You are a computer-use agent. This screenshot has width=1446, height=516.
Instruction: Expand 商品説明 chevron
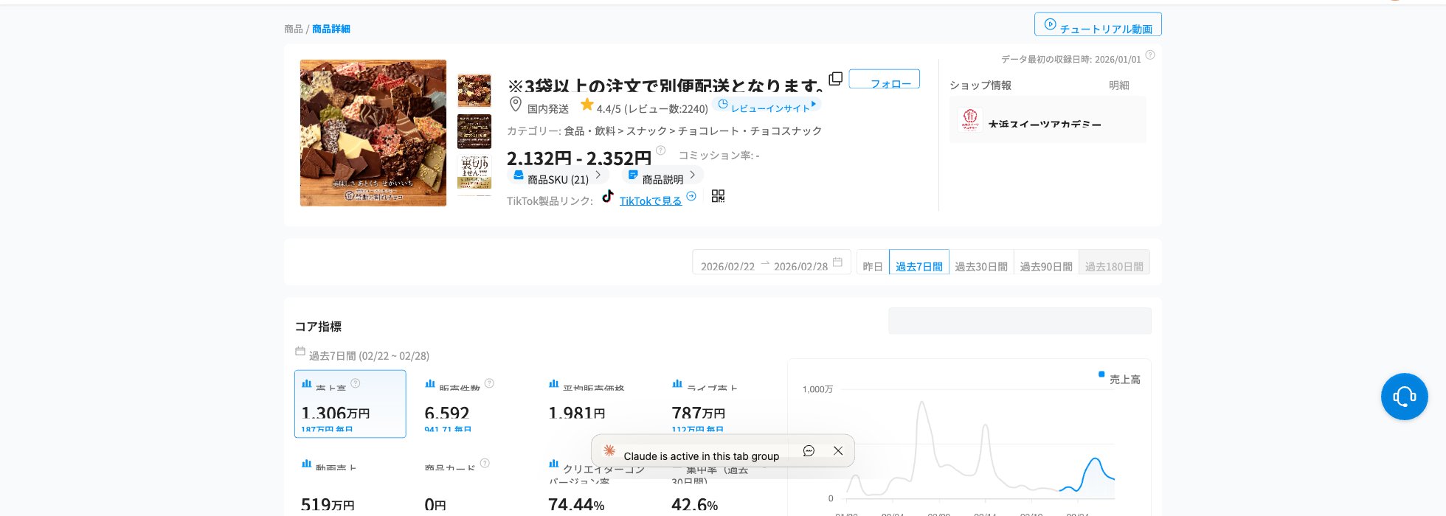(x=692, y=175)
